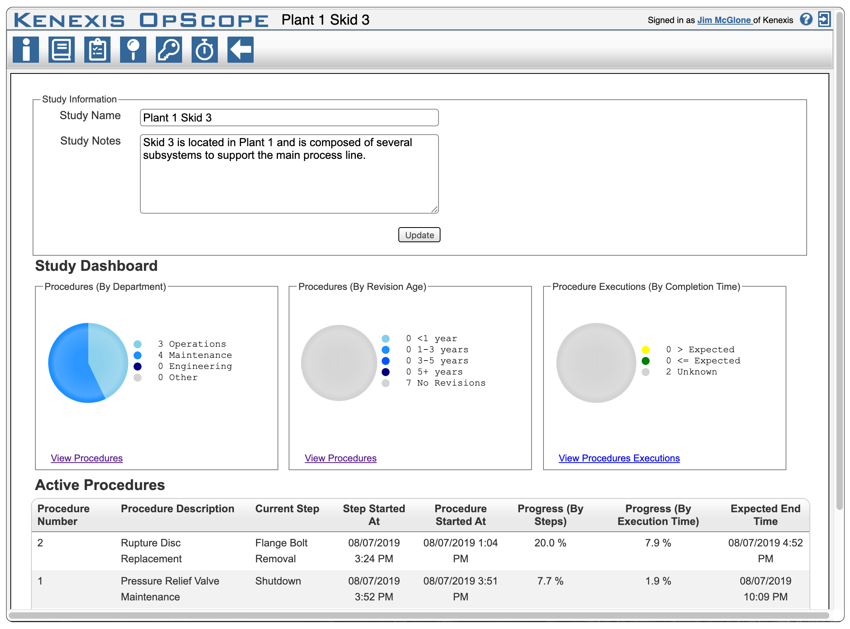850x629 pixels.
Task: Click the Current Step column header
Action: pos(287,509)
